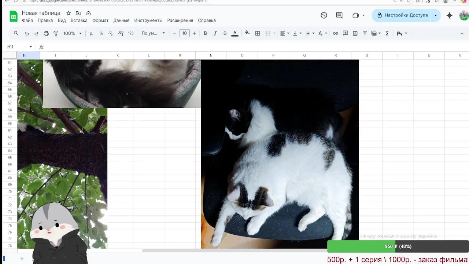The image size is (469, 264).
Task: Open the Файл menu
Action: (x=27, y=21)
